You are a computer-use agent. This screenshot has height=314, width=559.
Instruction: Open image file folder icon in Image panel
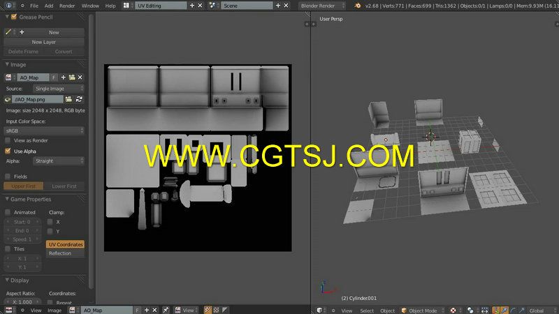[x=72, y=77]
